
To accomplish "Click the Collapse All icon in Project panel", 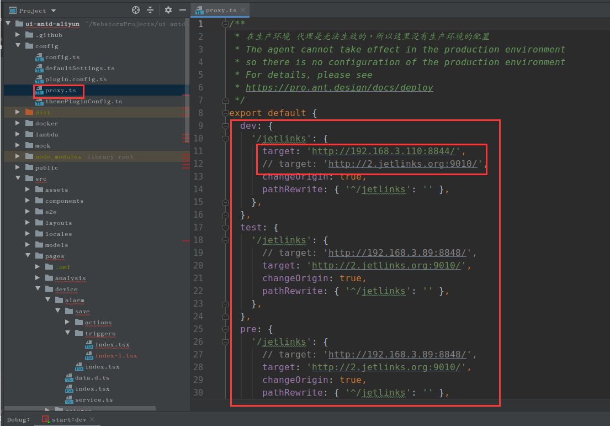I will 150,10.
